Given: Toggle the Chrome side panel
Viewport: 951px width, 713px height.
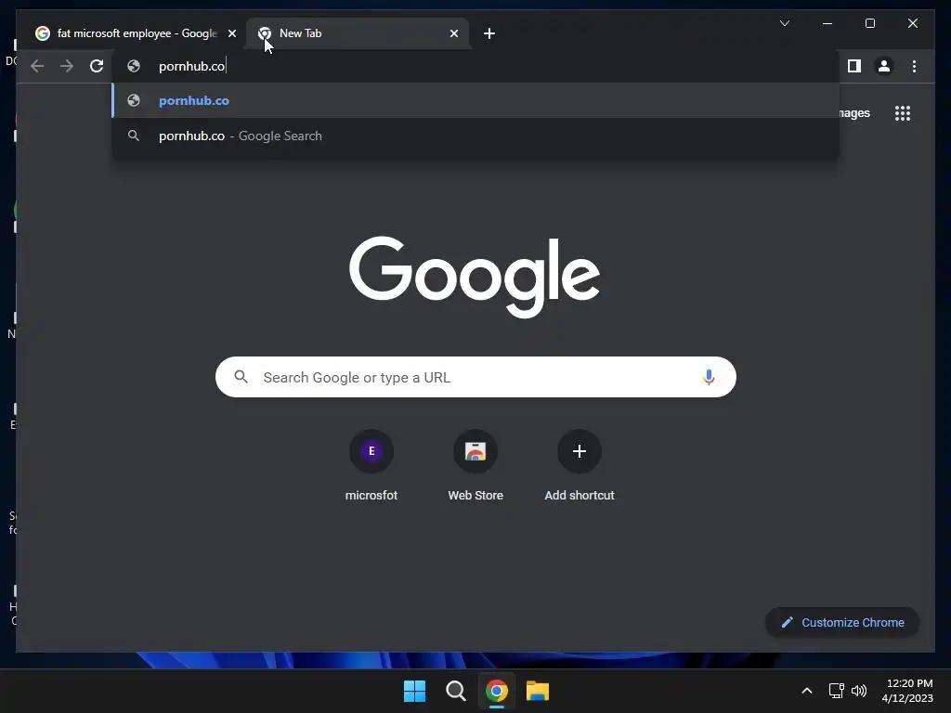Looking at the screenshot, I should click(x=854, y=66).
